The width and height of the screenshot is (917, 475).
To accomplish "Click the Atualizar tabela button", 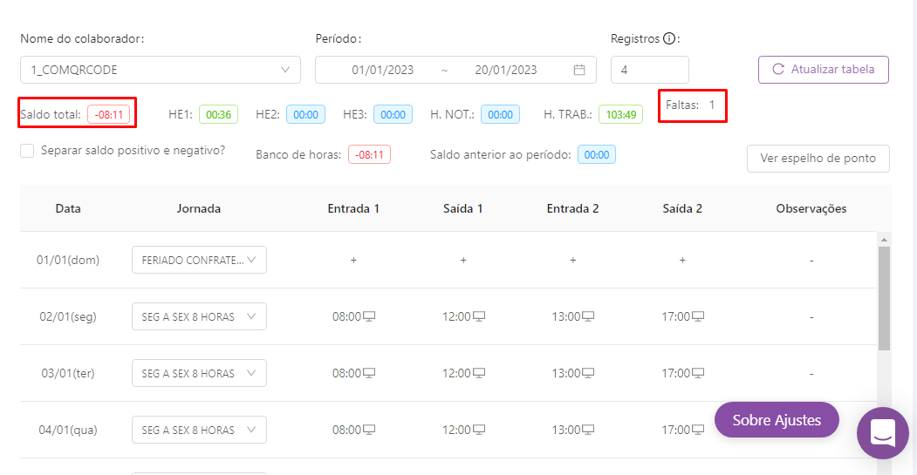I will point(823,70).
